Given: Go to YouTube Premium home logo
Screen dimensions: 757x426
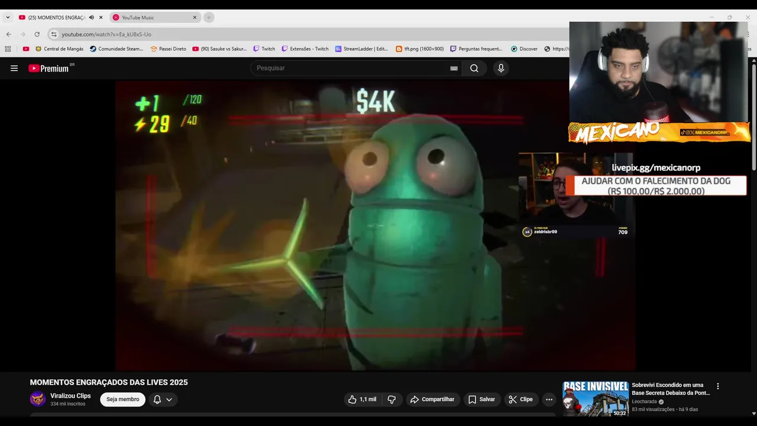Looking at the screenshot, I should coord(49,68).
